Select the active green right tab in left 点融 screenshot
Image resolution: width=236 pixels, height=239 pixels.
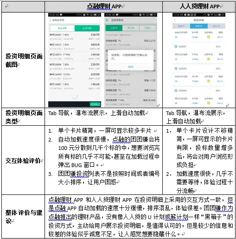point(87,28)
